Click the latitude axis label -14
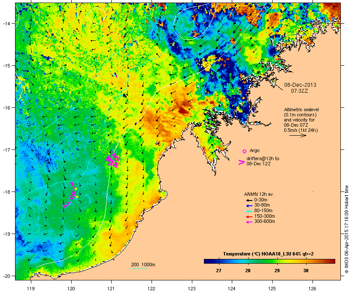 tap(6, 24)
